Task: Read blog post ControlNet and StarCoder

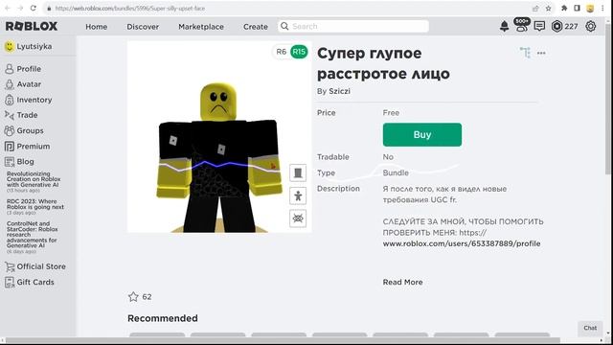Action: 32,235
